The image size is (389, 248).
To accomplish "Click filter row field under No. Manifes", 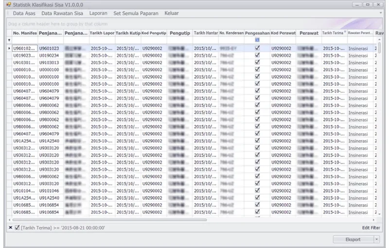I will (x=25, y=40).
